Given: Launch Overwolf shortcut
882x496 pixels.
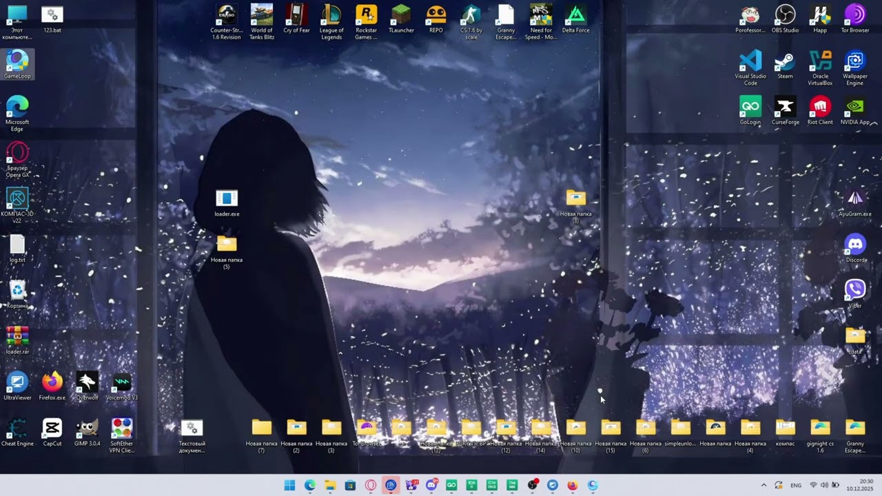Looking at the screenshot, I should click(87, 387).
